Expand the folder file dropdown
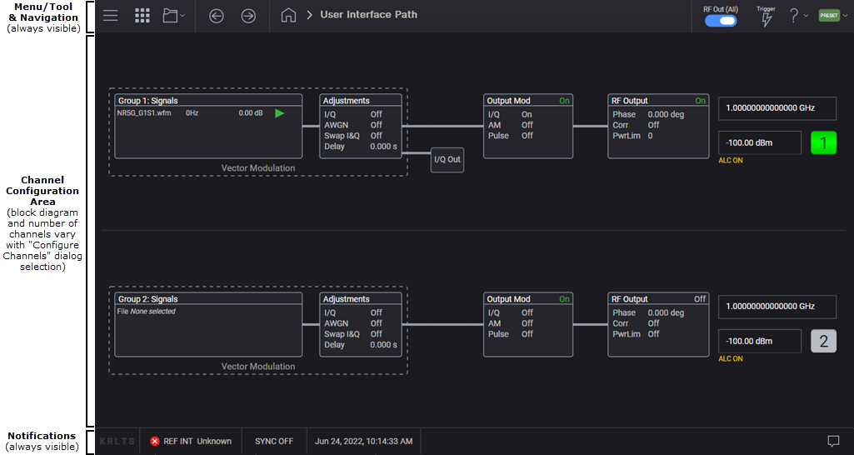 174,16
